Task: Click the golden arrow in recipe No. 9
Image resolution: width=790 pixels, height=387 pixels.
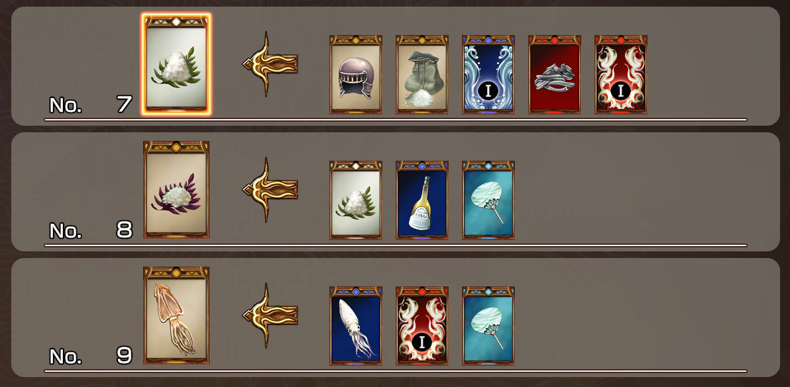Action: pyautogui.click(x=270, y=315)
